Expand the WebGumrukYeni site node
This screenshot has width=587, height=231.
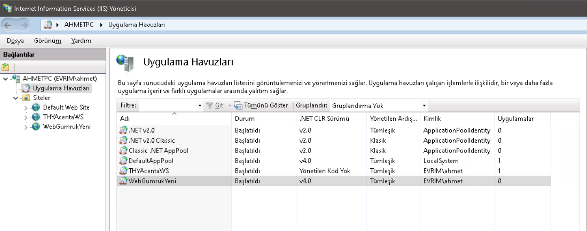tap(26, 127)
